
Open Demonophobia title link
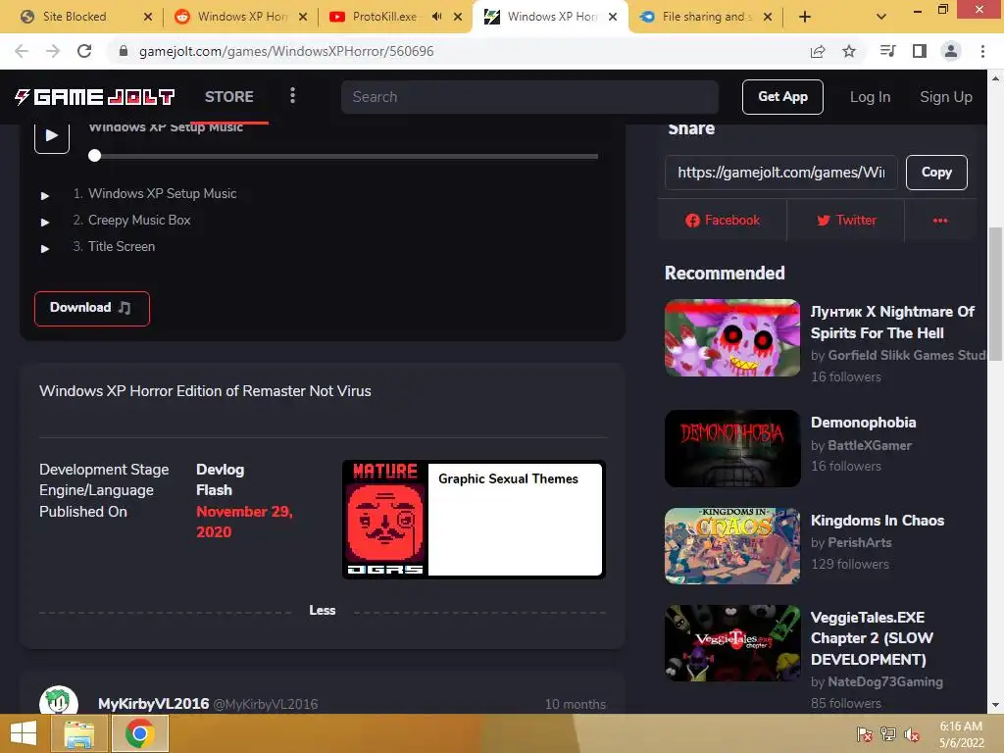tap(863, 423)
